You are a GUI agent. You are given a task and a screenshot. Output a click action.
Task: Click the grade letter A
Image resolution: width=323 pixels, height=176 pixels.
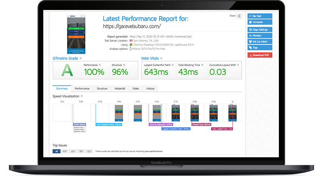tap(67, 71)
